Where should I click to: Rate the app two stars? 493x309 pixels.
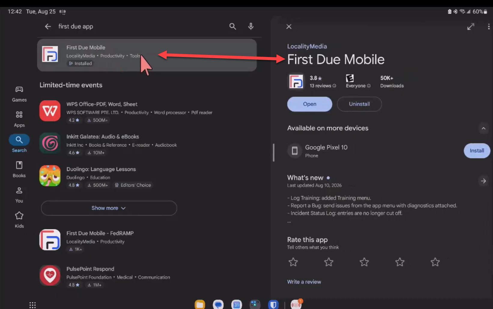click(x=329, y=262)
